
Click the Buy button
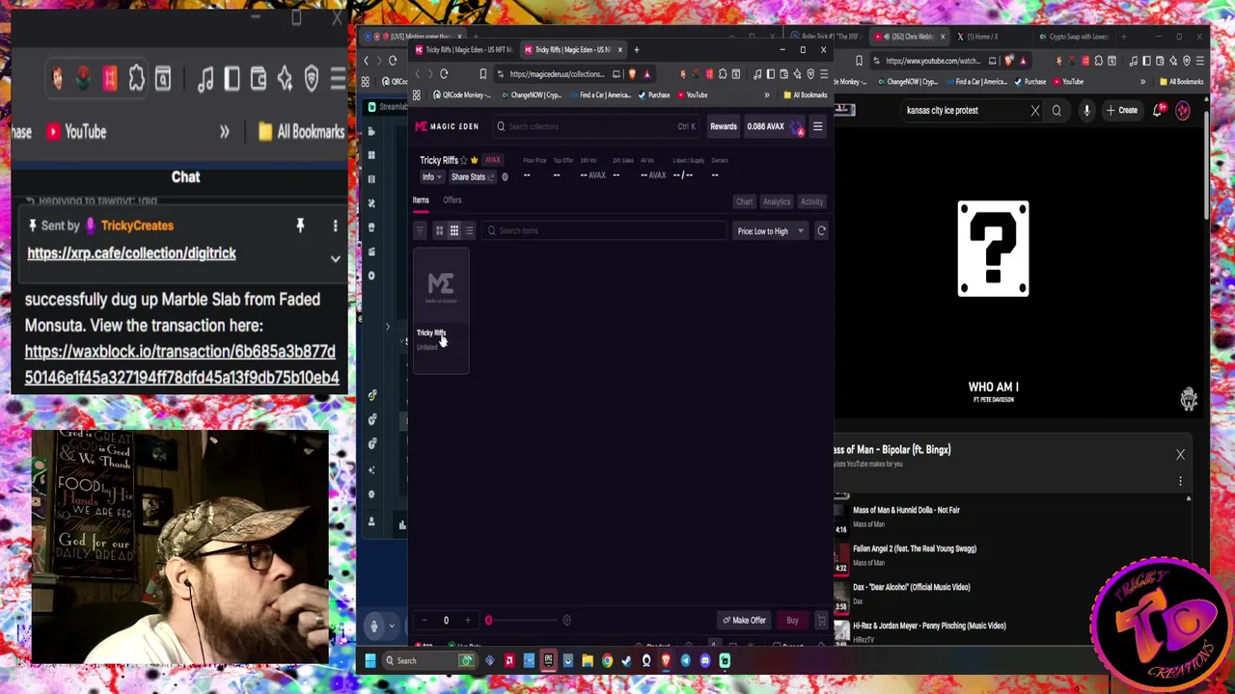click(x=792, y=621)
